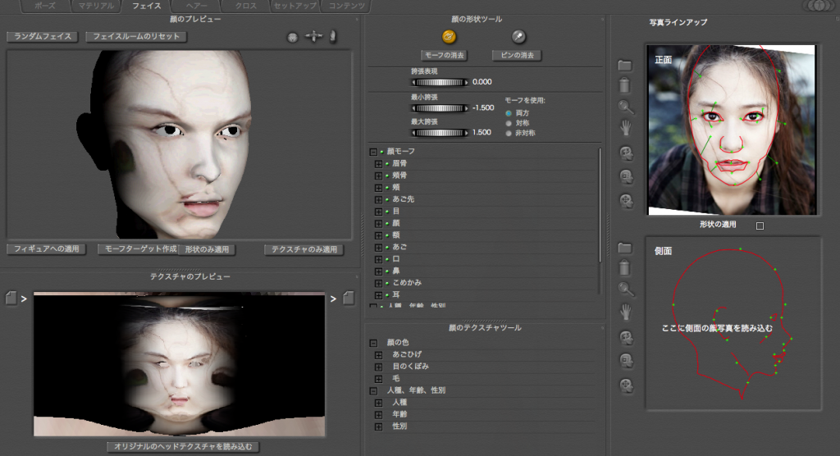Image resolution: width=840 pixels, height=456 pixels.
Task: Switch to the ポーズ tab
Action: [45, 6]
